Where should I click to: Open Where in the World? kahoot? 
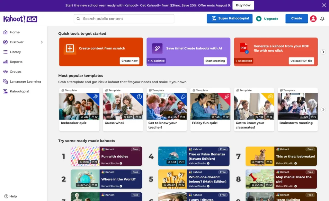pos(106,179)
